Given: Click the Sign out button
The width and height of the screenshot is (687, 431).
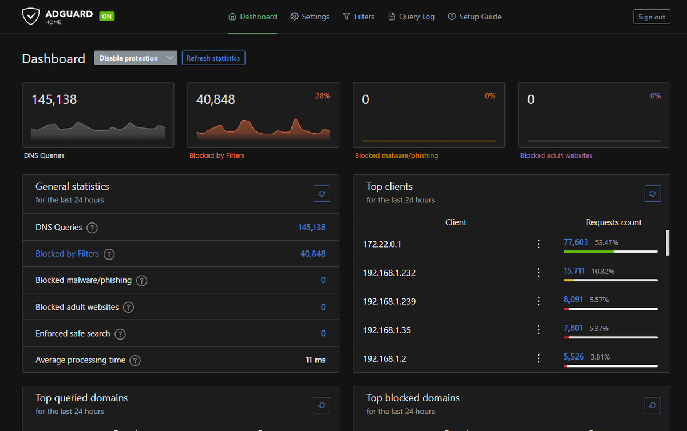Looking at the screenshot, I should [652, 17].
